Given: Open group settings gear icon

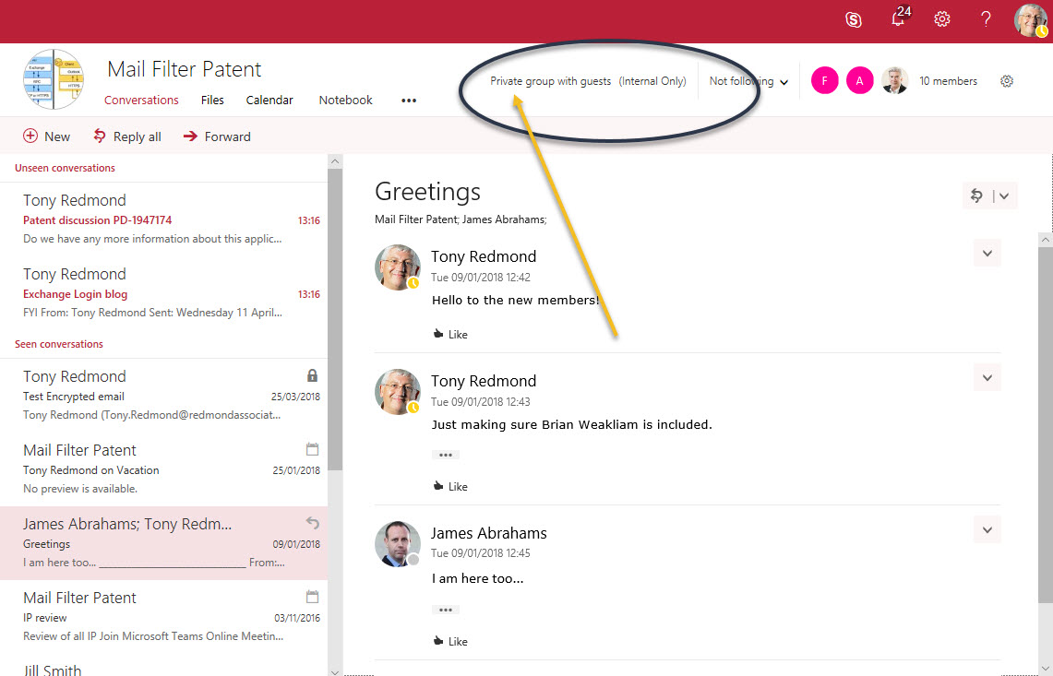Looking at the screenshot, I should tap(1007, 81).
